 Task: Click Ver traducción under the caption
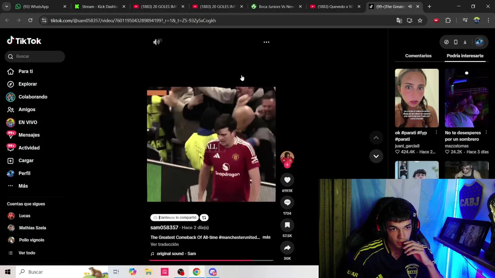[164, 244]
